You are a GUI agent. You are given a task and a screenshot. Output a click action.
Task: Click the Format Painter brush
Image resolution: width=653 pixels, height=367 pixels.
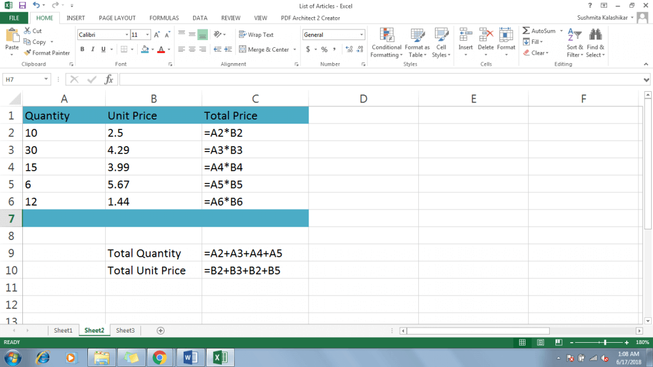(x=27, y=53)
